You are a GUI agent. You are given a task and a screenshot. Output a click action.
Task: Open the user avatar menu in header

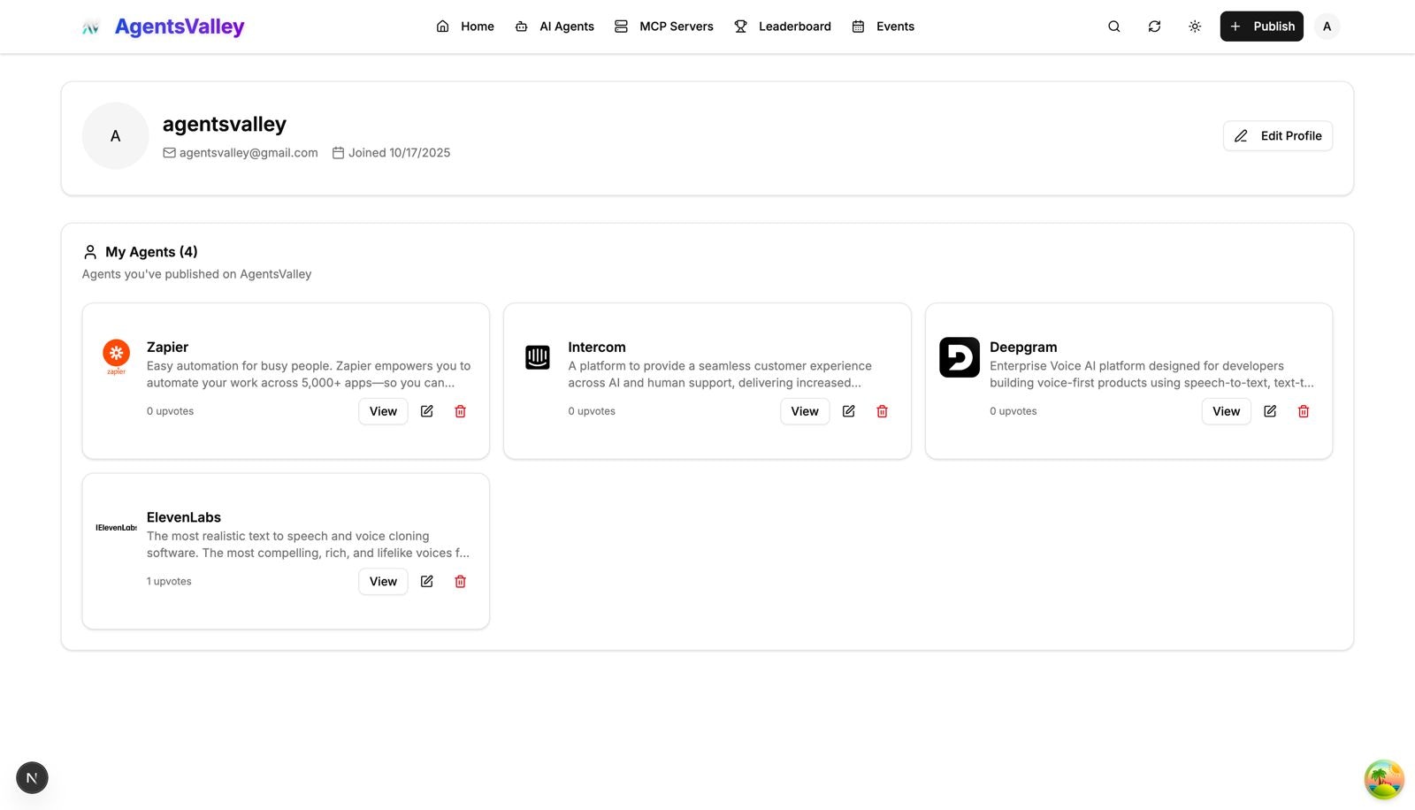tap(1327, 27)
